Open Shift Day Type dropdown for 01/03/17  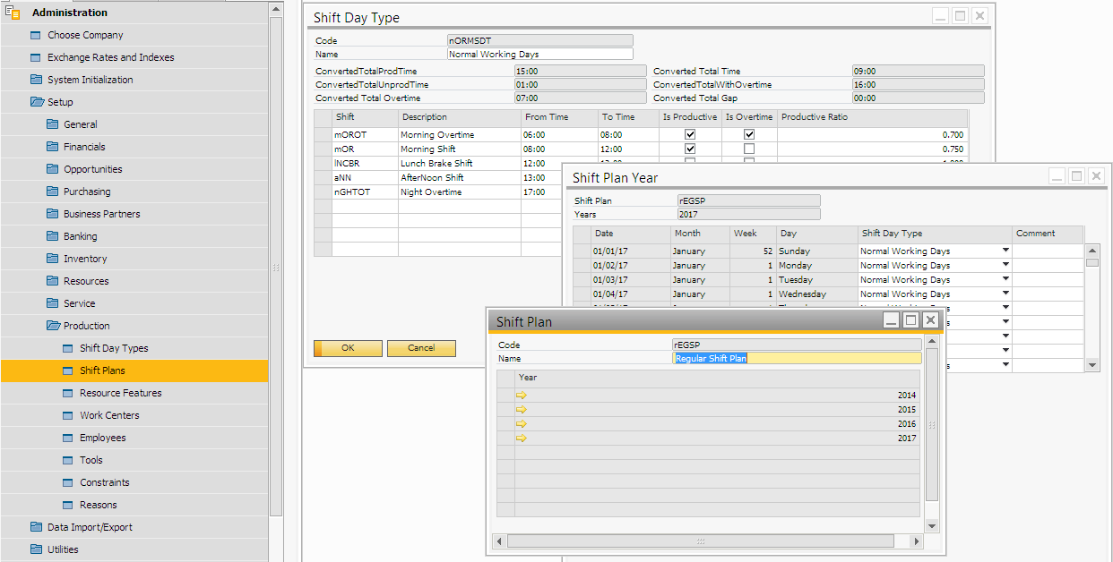[x=1005, y=280]
